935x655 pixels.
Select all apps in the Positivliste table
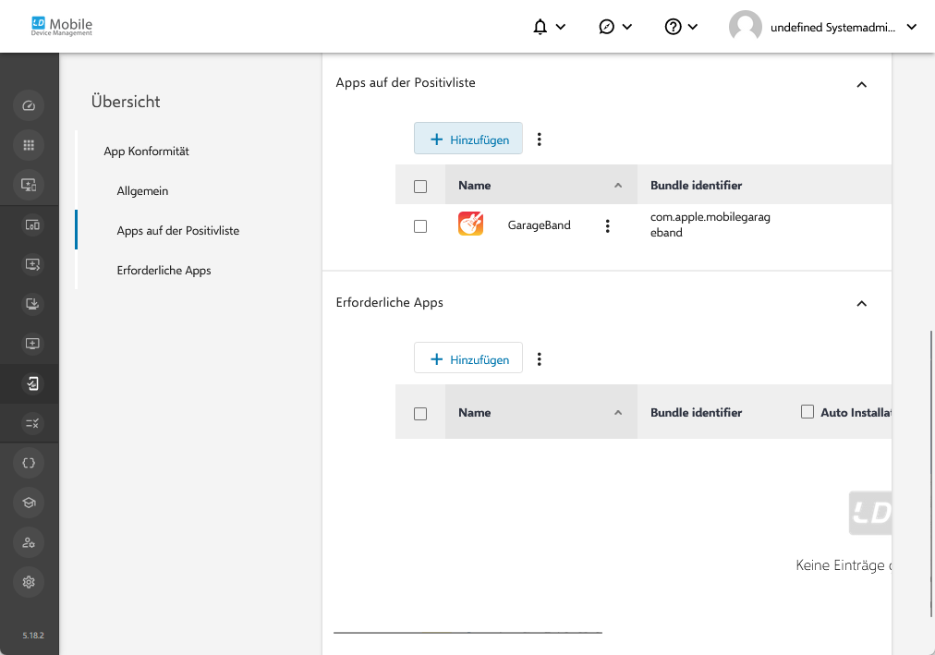pyautogui.click(x=420, y=187)
